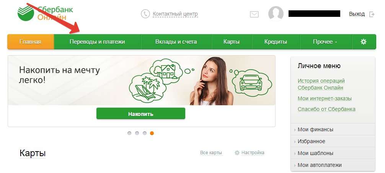The width and height of the screenshot is (385, 173).
Task: Click the green Накопить button
Action: pyautogui.click(x=141, y=114)
